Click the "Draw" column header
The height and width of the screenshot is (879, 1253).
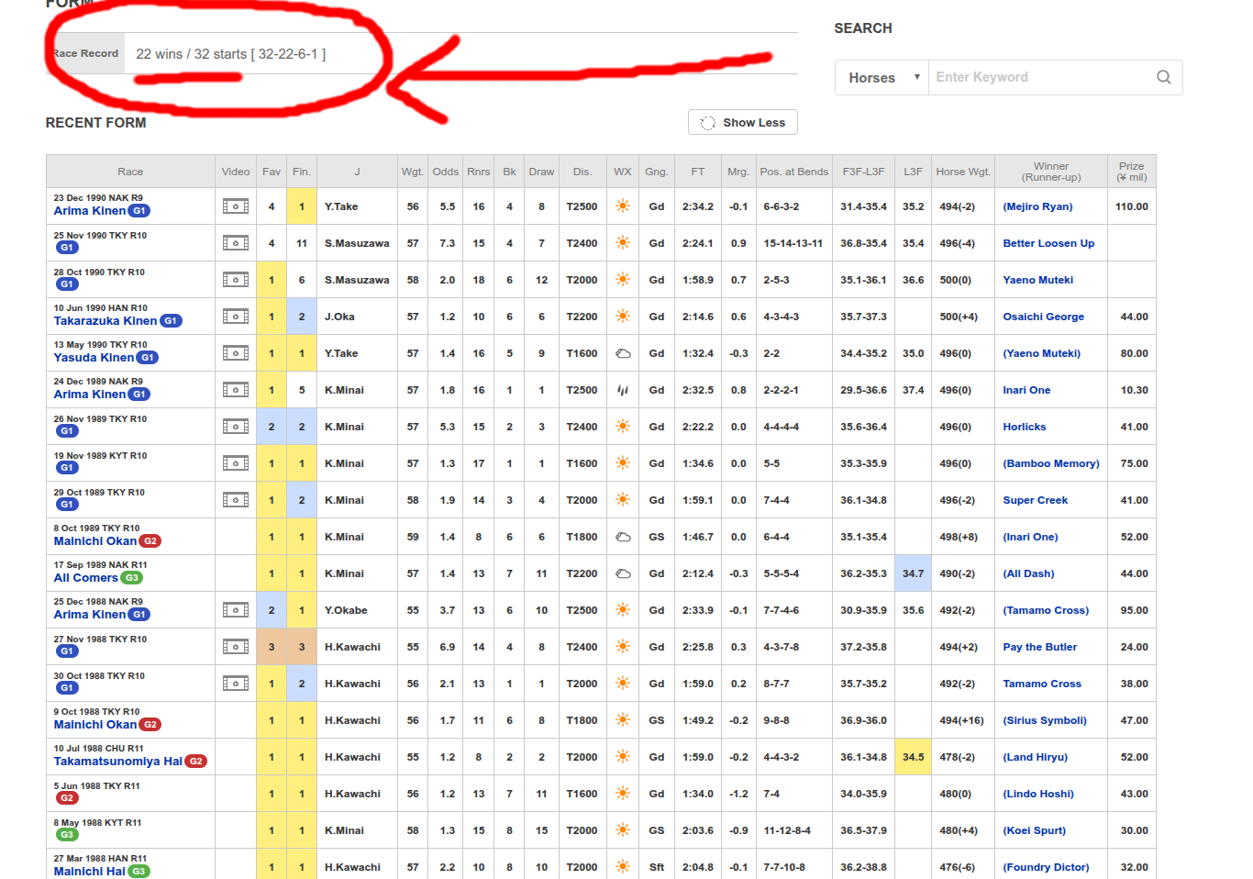click(x=541, y=172)
